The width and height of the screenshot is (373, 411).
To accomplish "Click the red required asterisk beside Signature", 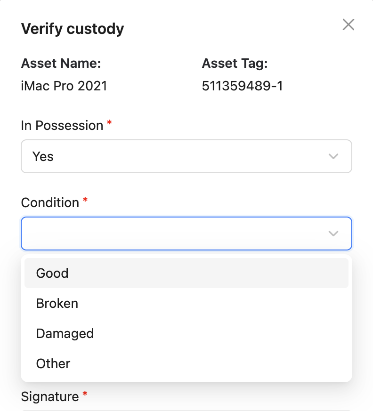I will pos(85,394).
